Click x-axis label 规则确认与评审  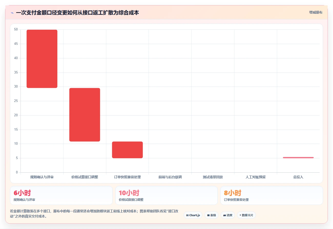42,177
